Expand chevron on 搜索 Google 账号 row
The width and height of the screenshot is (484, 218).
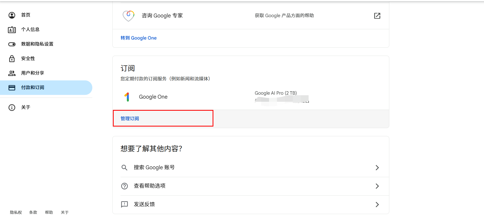377,168
